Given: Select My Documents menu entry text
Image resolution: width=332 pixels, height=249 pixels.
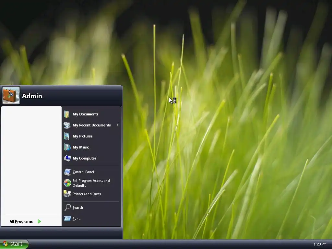Looking at the screenshot, I should click(86, 114).
